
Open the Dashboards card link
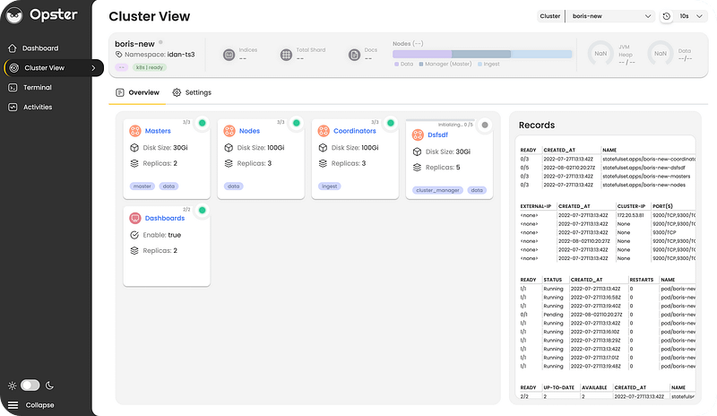coord(165,218)
